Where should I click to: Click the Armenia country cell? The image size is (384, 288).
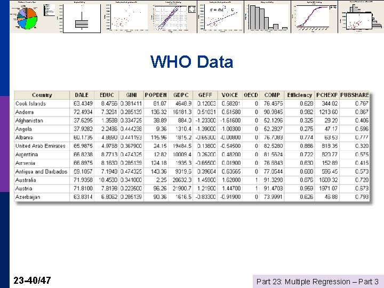[42, 163]
